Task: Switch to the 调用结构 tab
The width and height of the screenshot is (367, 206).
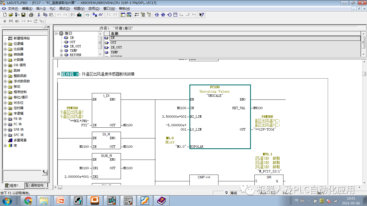Action: click(x=35, y=185)
